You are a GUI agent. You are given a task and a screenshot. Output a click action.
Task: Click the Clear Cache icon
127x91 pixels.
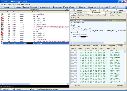tap(89, 7)
